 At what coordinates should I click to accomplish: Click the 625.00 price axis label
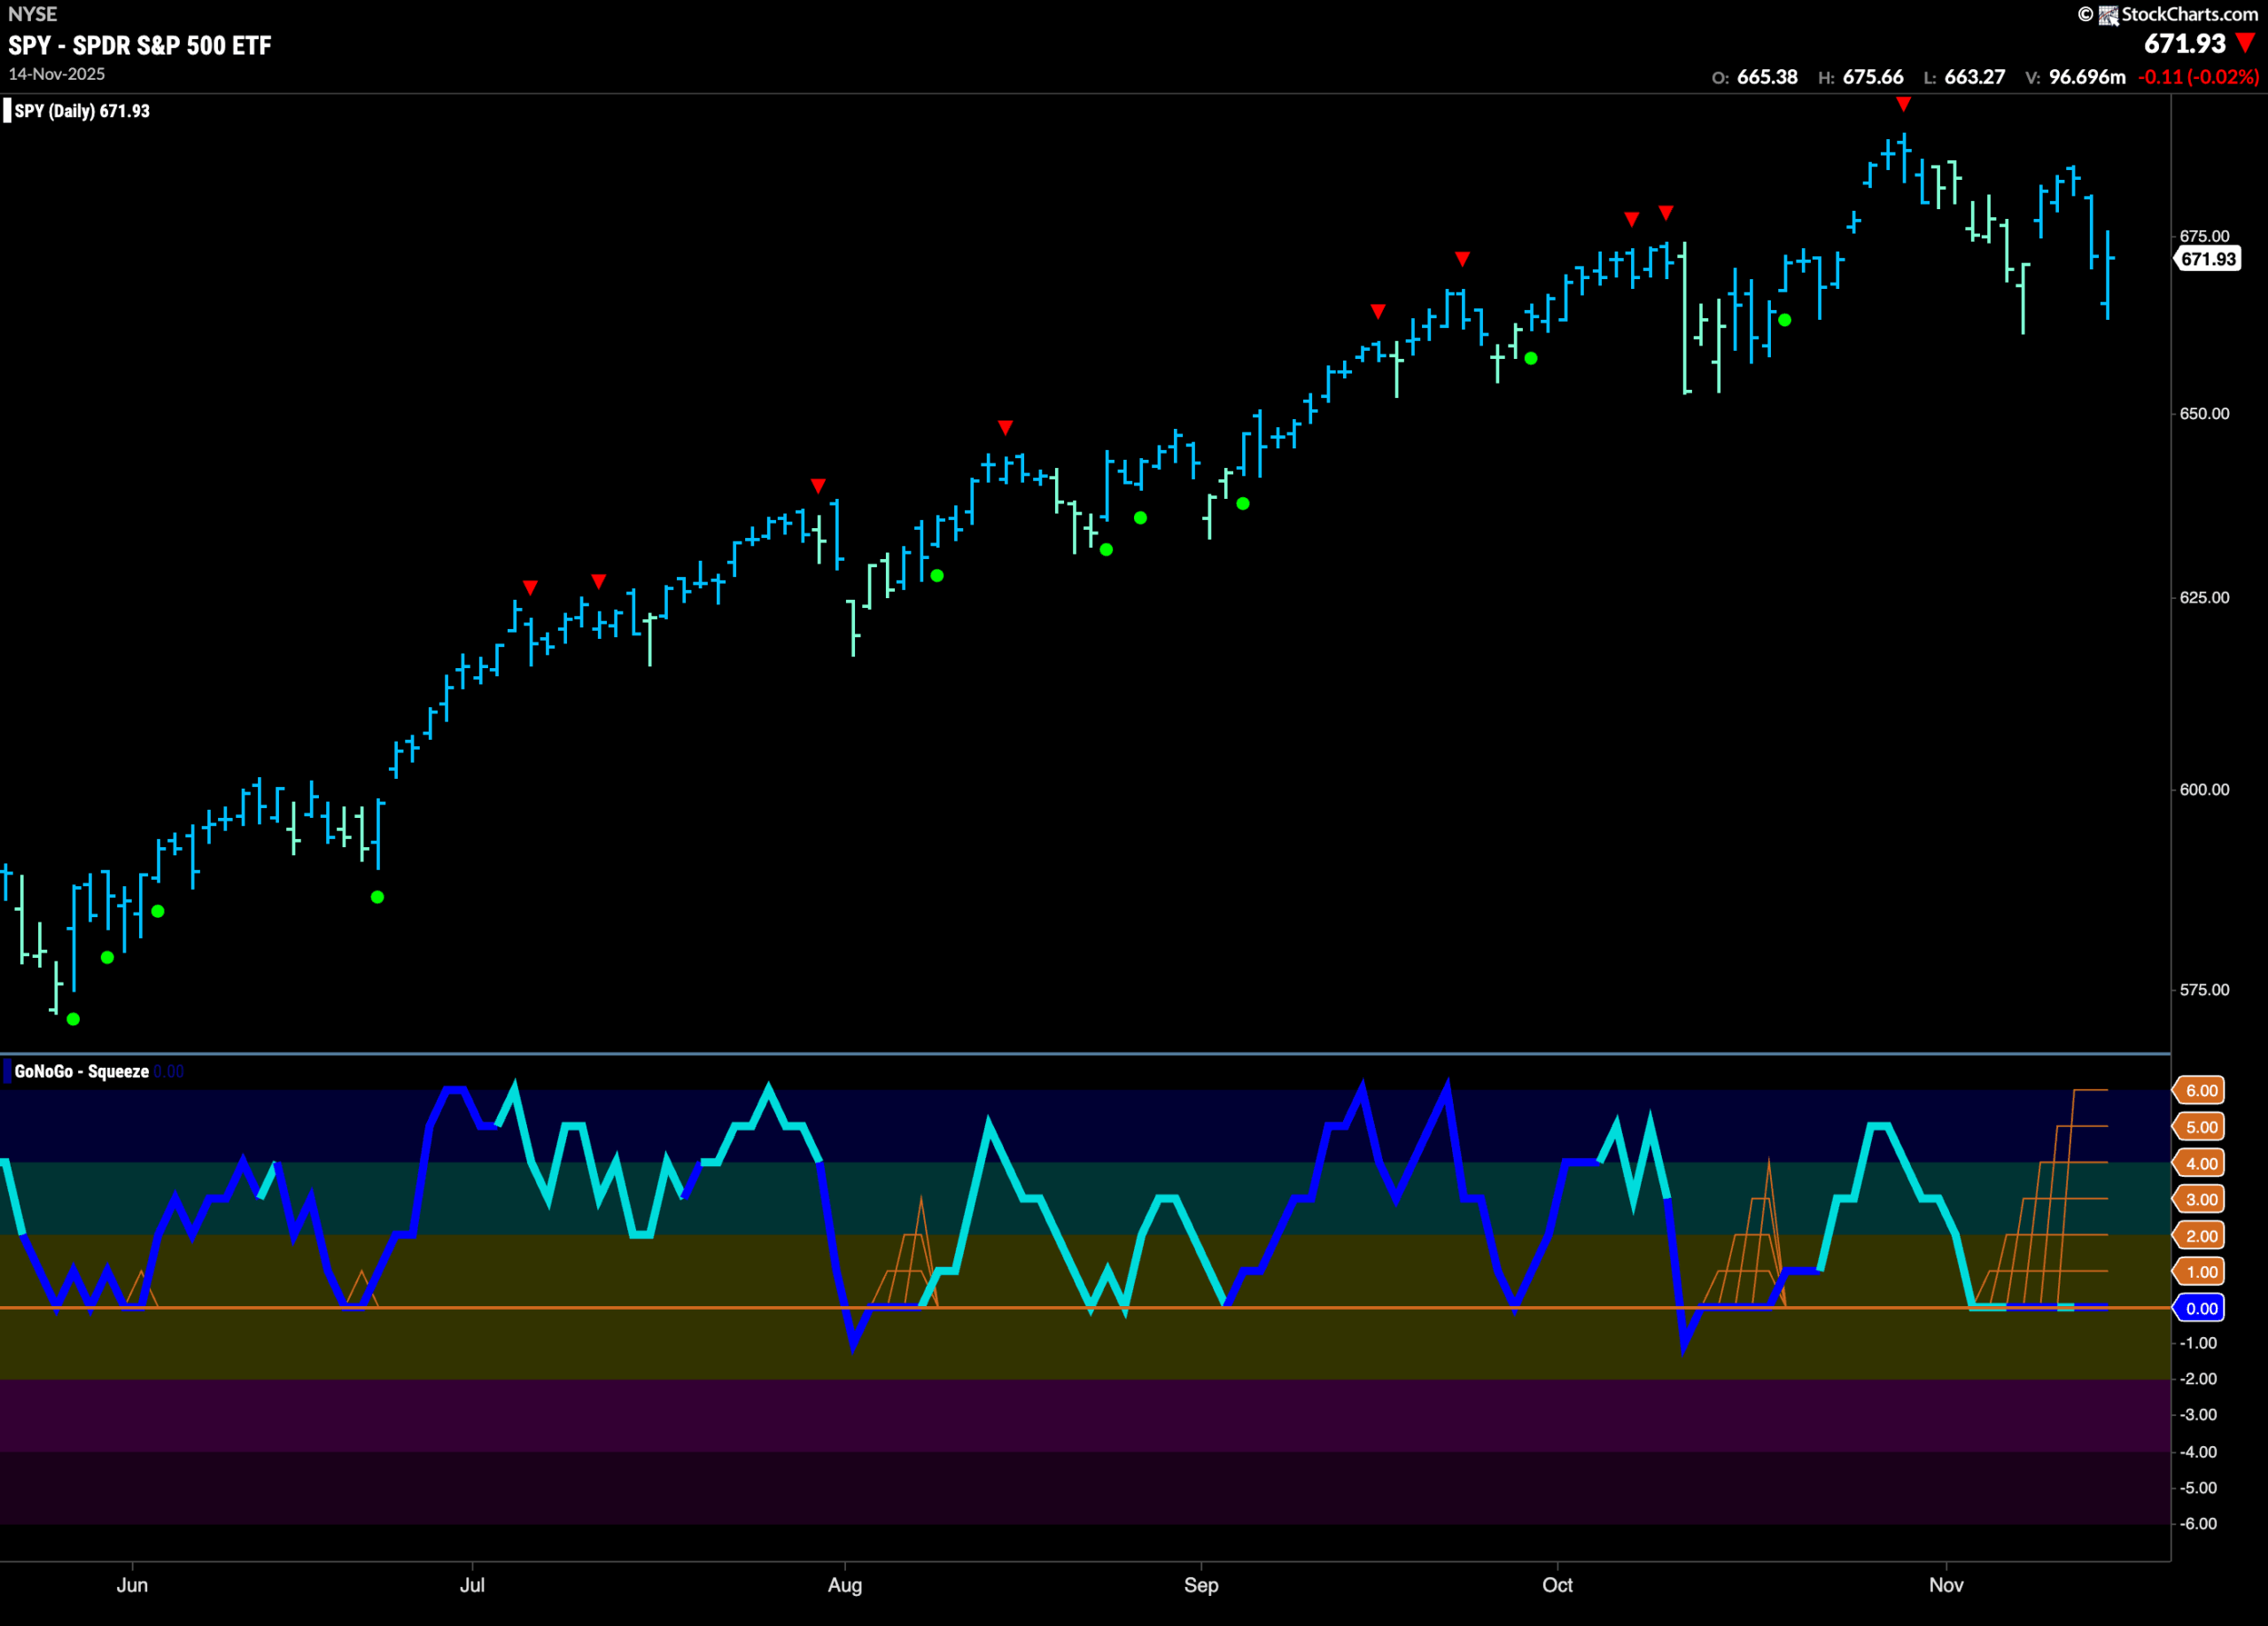pos(2205,597)
